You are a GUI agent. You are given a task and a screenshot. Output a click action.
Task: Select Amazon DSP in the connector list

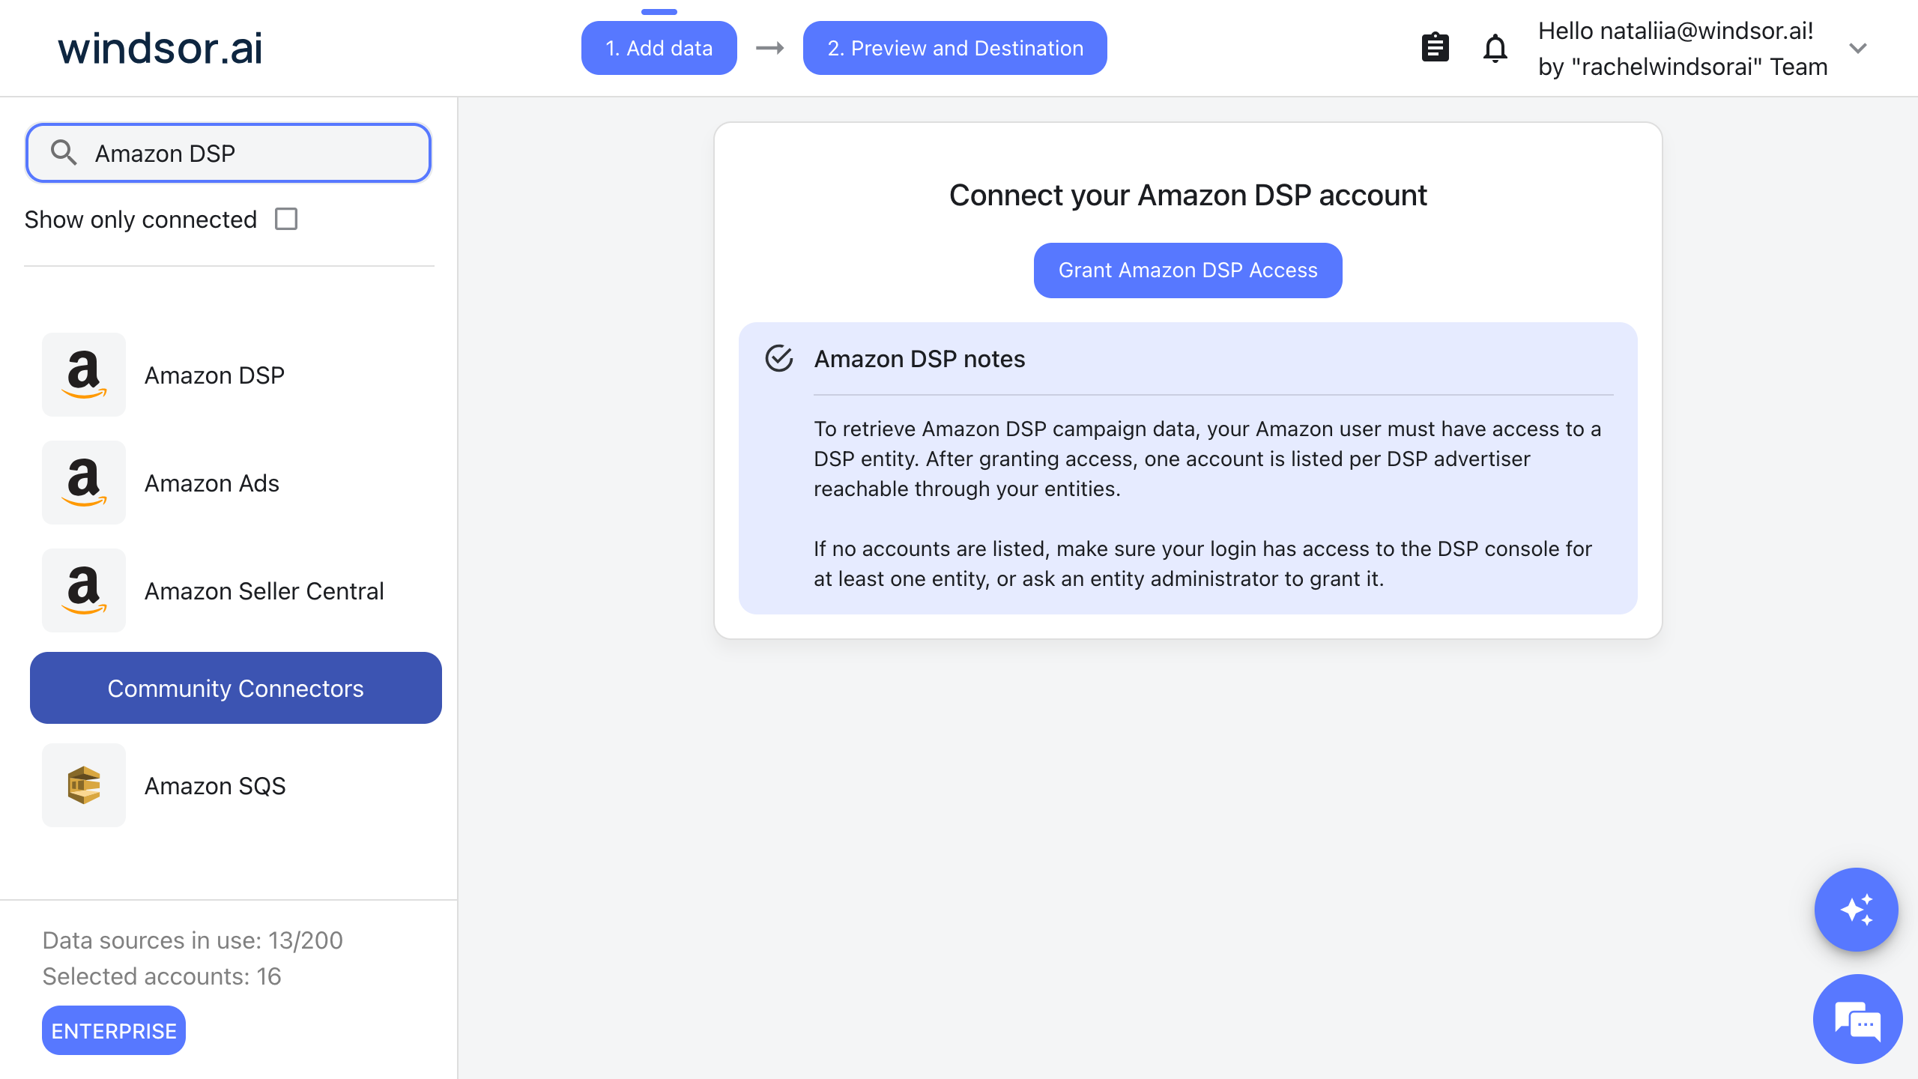[x=214, y=375]
